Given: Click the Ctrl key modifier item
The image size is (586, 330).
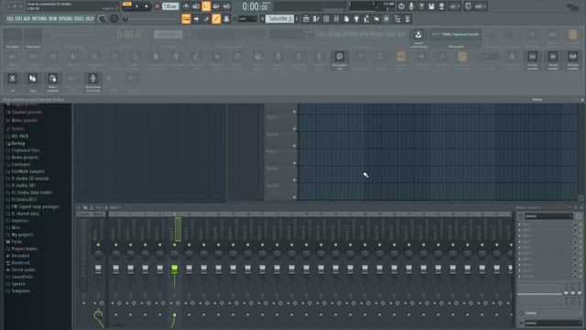Looking at the screenshot, I should click(x=533, y=60).
